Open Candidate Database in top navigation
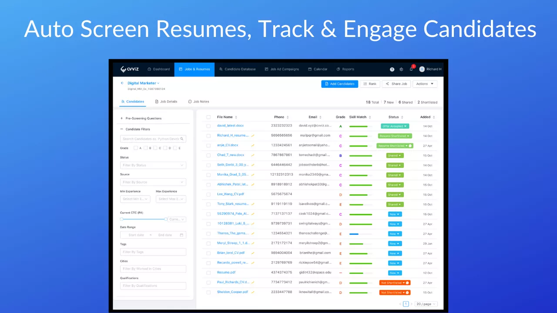The width and height of the screenshot is (557, 313). (x=237, y=69)
